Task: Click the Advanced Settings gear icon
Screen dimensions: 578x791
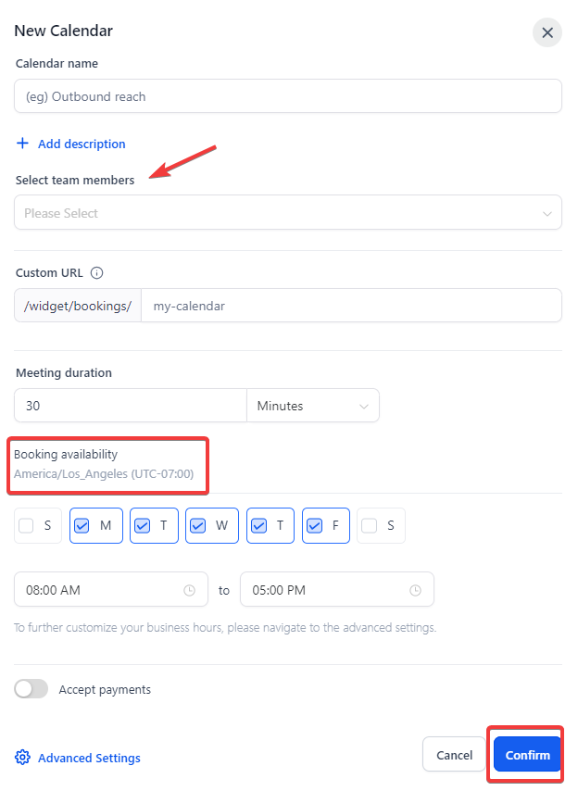Action: [x=23, y=758]
